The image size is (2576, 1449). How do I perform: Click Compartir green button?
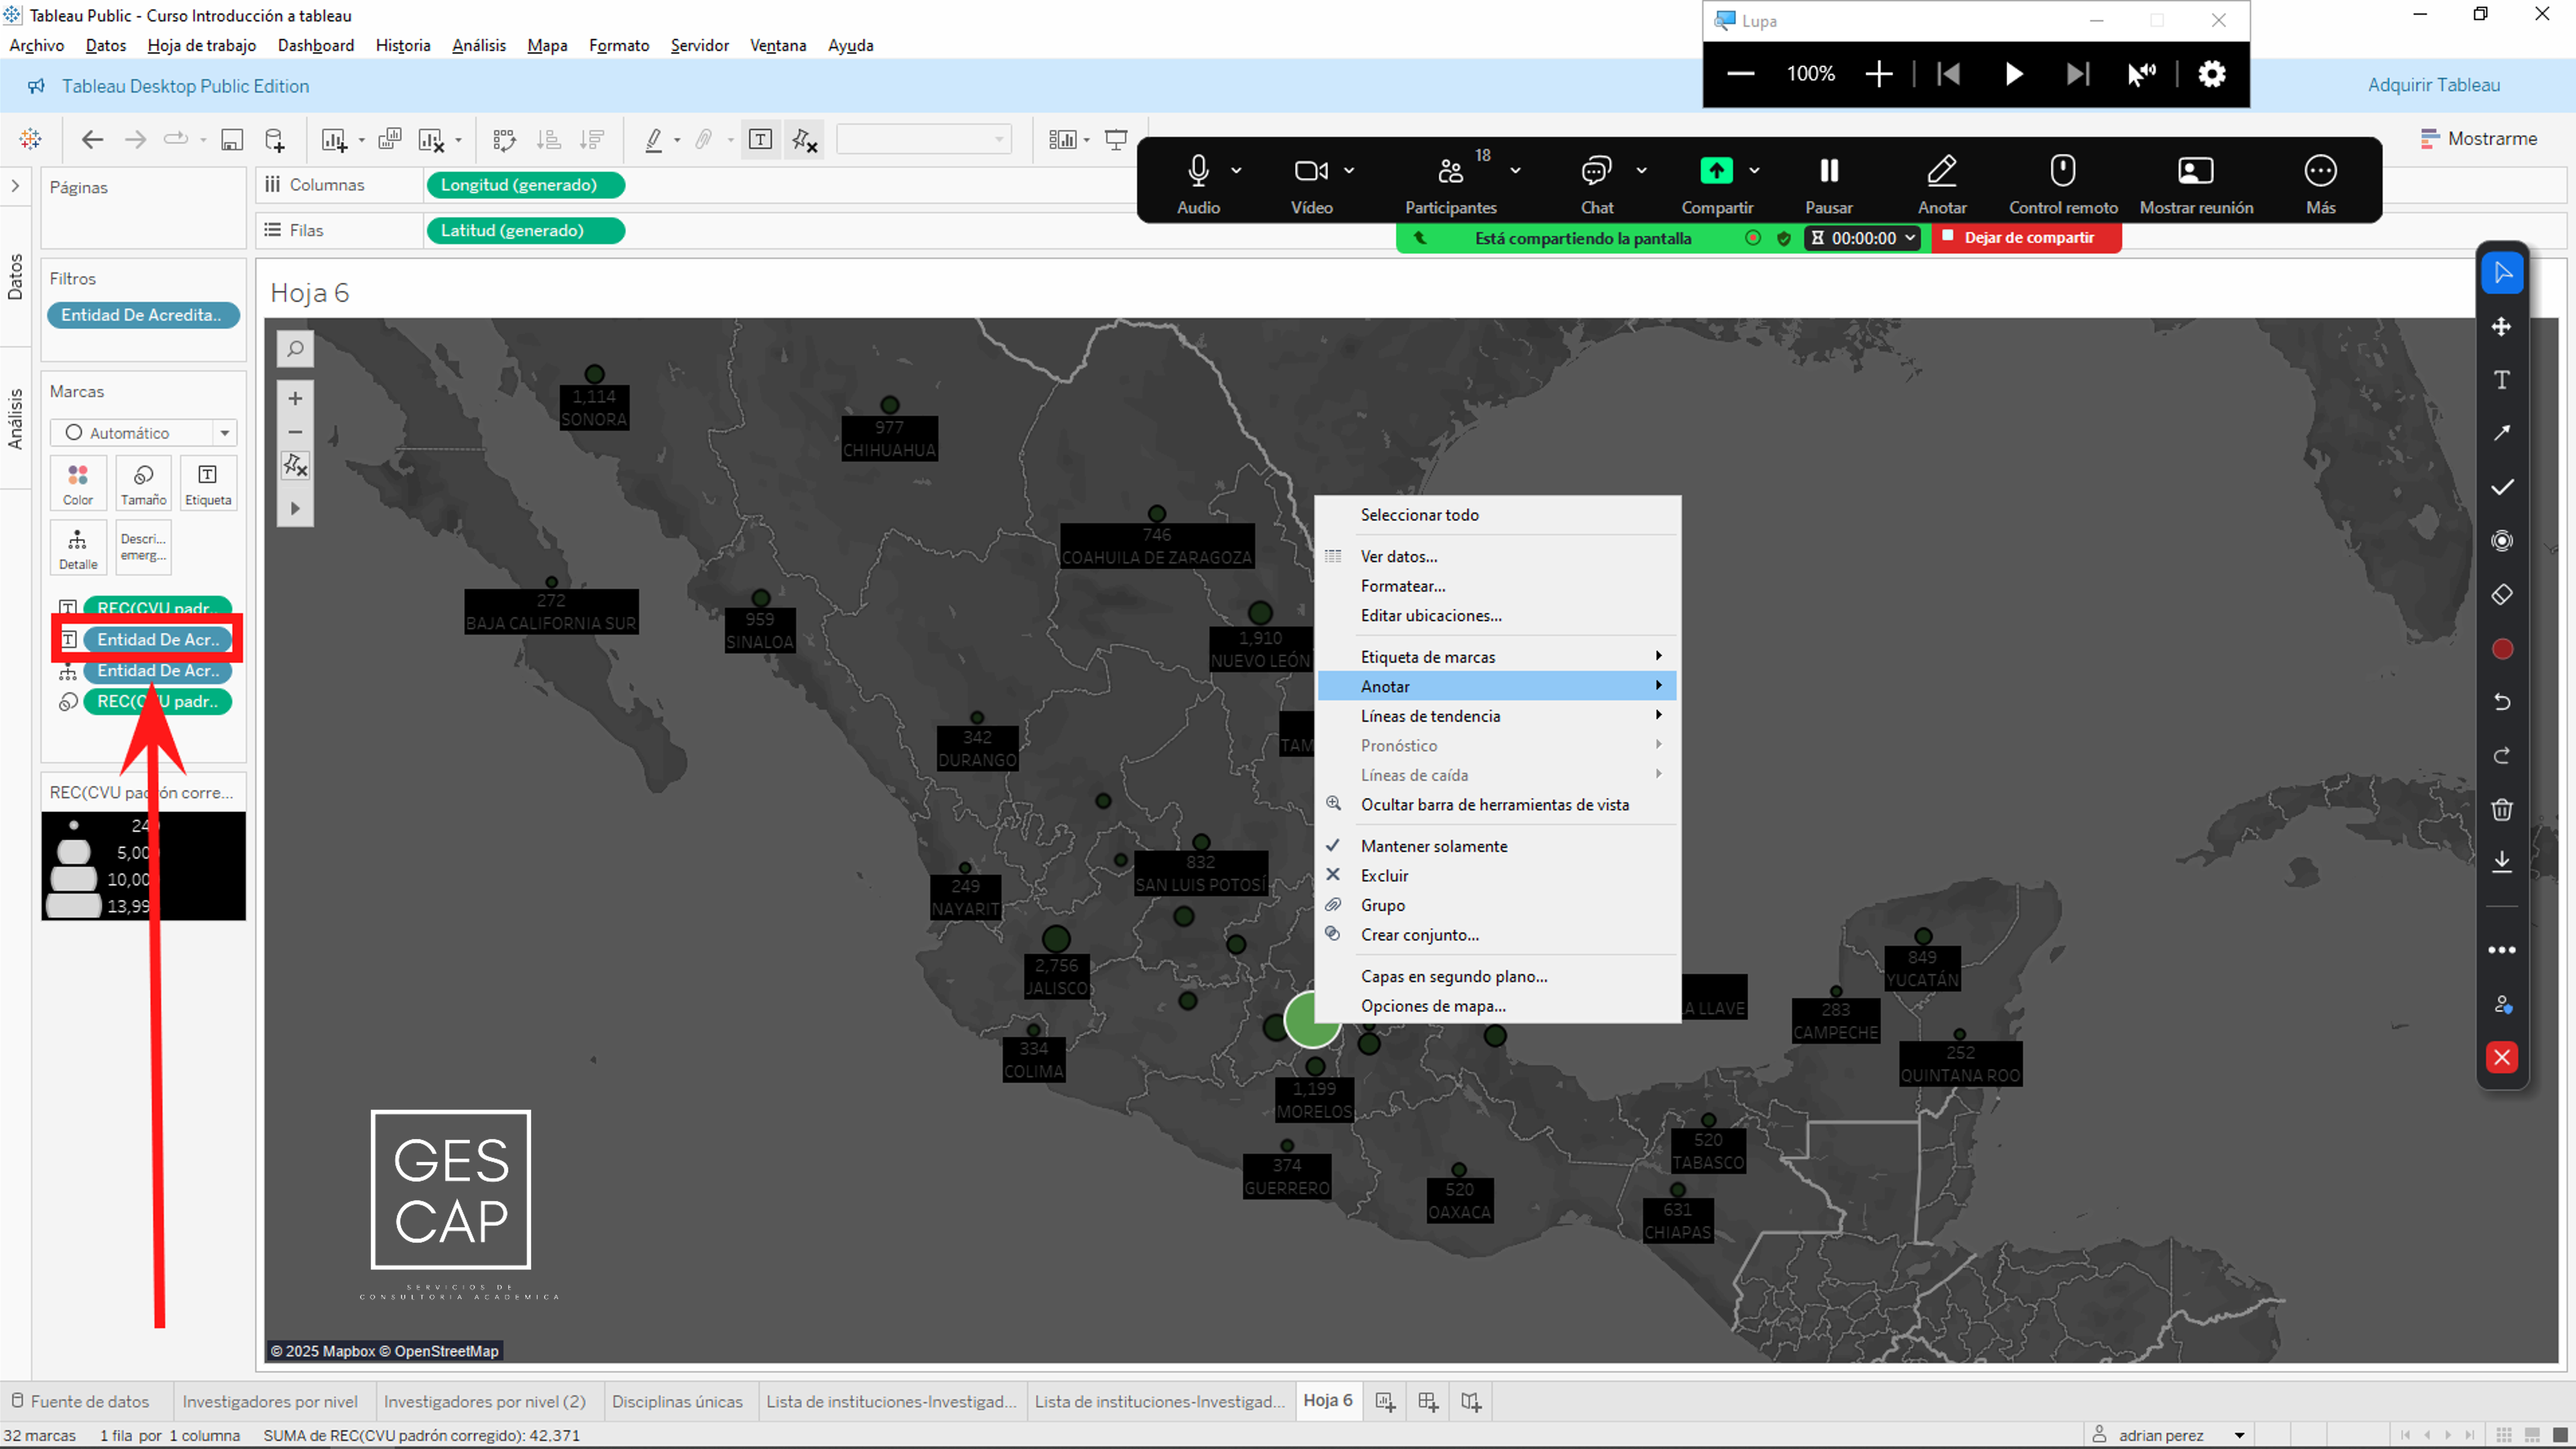[x=1716, y=171]
